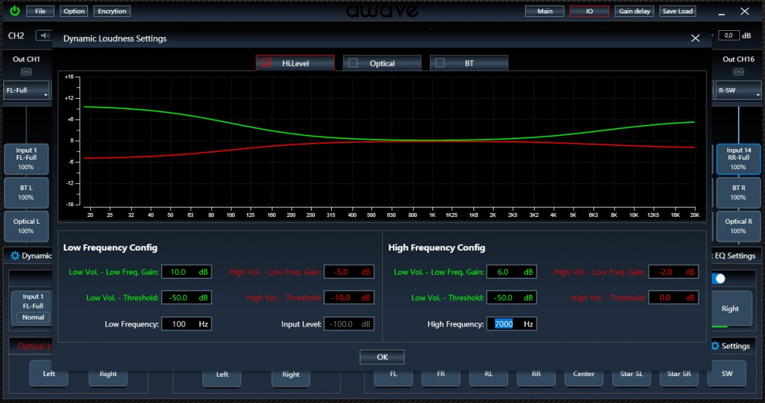This screenshot has height=403, width=765.
Task: Open the Gain delay tab
Action: tap(634, 11)
